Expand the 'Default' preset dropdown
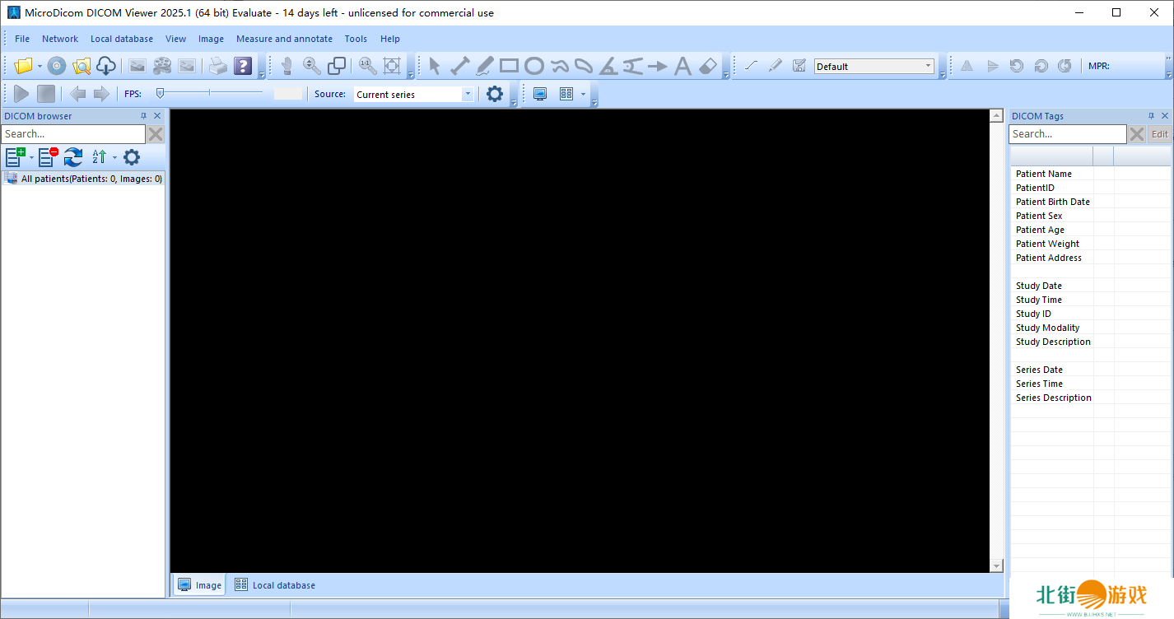 click(x=928, y=67)
